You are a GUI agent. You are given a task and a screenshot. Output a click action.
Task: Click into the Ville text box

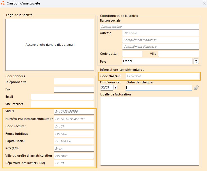[x=178, y=54]
